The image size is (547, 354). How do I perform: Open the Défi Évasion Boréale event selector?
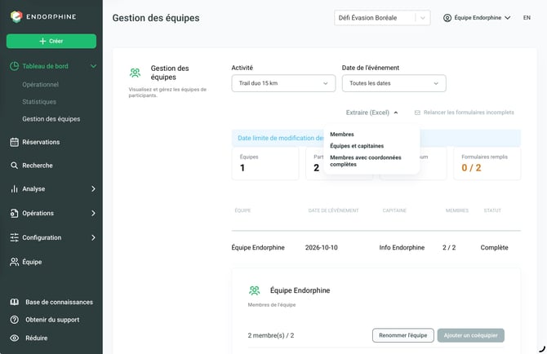tap(382, 18)
